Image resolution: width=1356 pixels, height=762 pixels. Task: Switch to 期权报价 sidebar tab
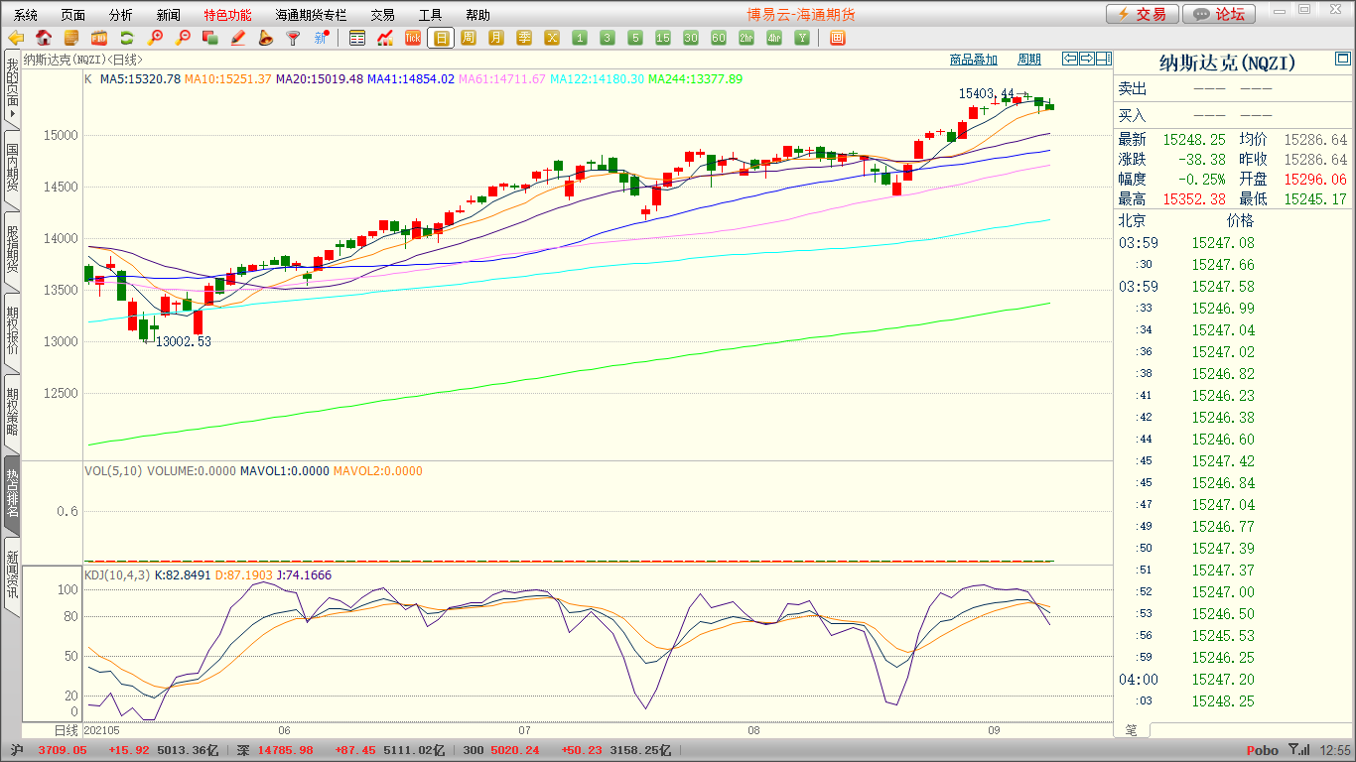click(12, 330)
